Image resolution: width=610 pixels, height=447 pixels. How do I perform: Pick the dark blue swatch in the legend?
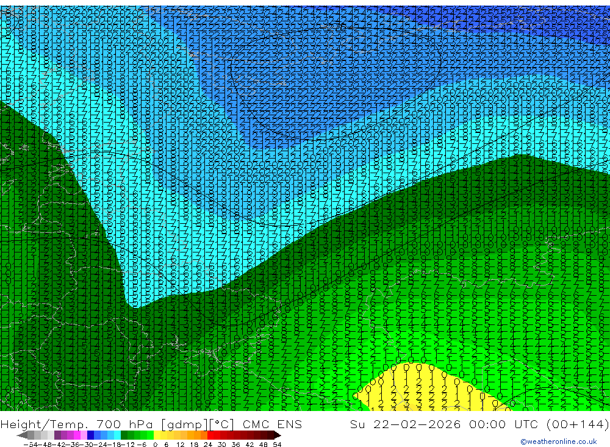90,435
